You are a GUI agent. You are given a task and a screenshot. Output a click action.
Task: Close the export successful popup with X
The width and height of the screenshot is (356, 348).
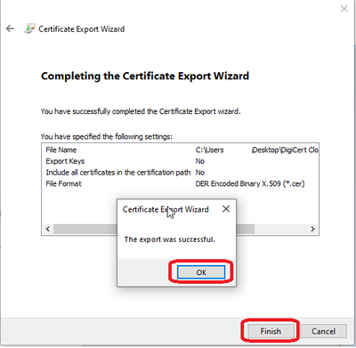(226, 209)
